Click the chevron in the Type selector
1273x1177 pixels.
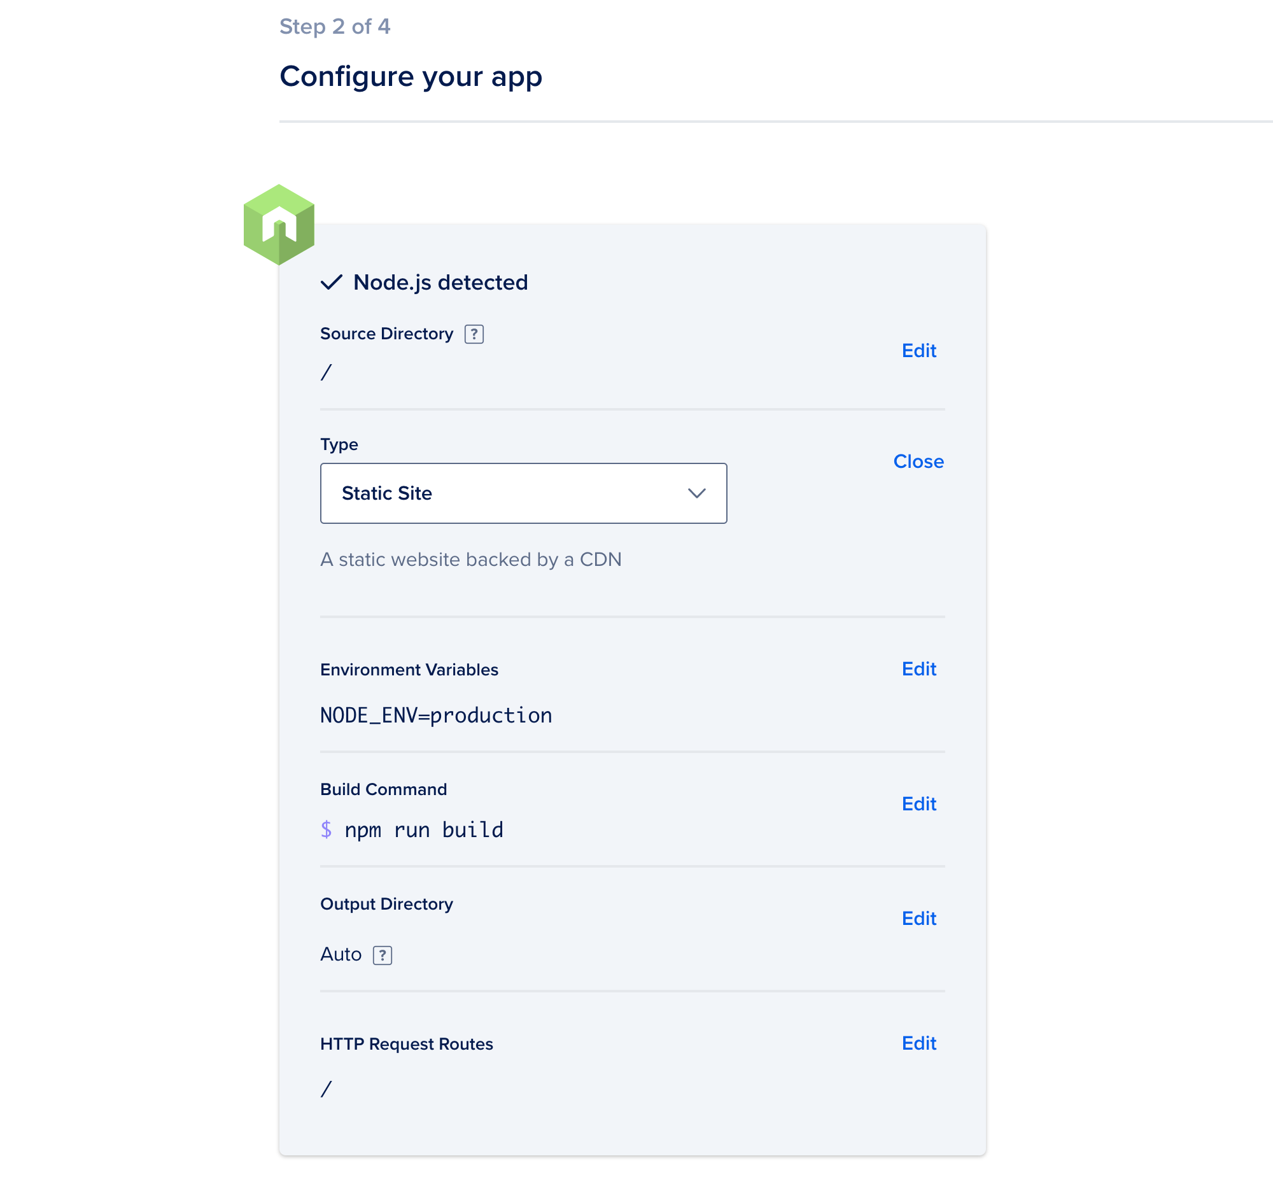[x=698, y=493]
